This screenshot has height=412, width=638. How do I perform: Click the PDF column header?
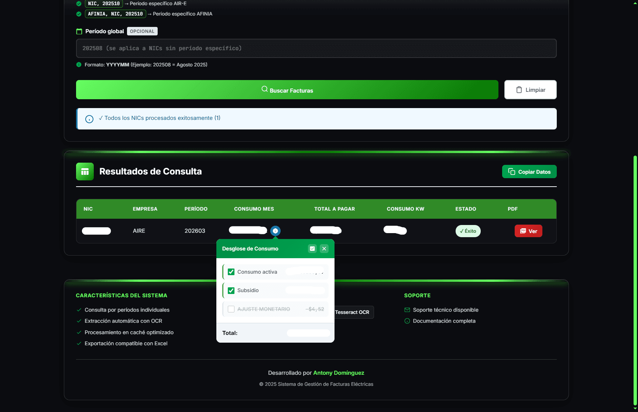pyautogui.click(x=512, y=209)
